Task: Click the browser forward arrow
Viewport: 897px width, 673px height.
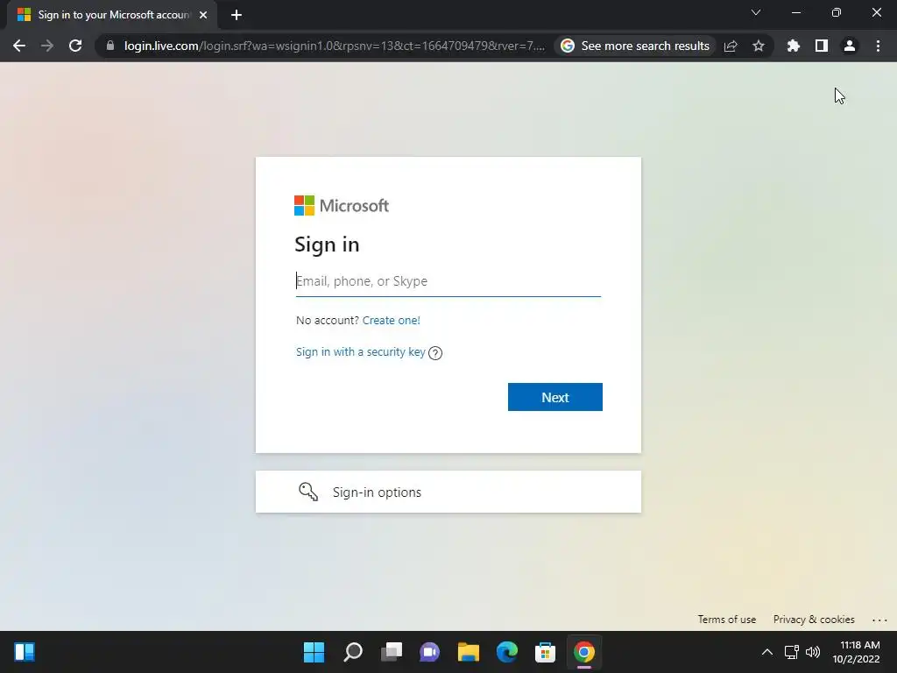Action: coord(47,46)
